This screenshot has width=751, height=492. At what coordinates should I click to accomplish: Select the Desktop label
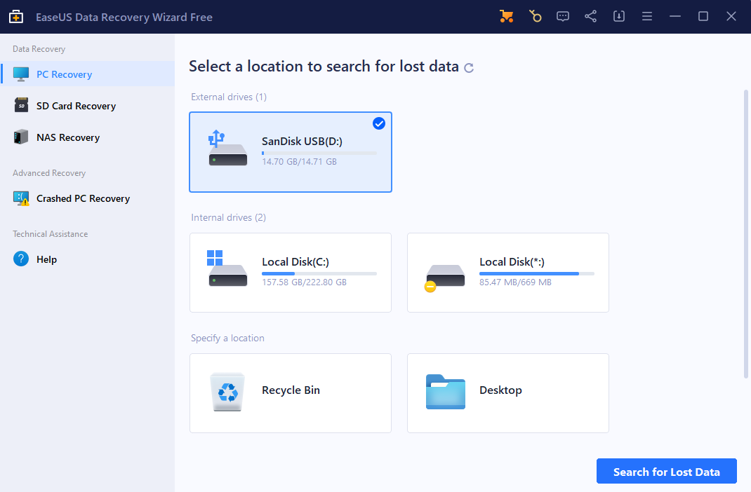coord(500,390)
